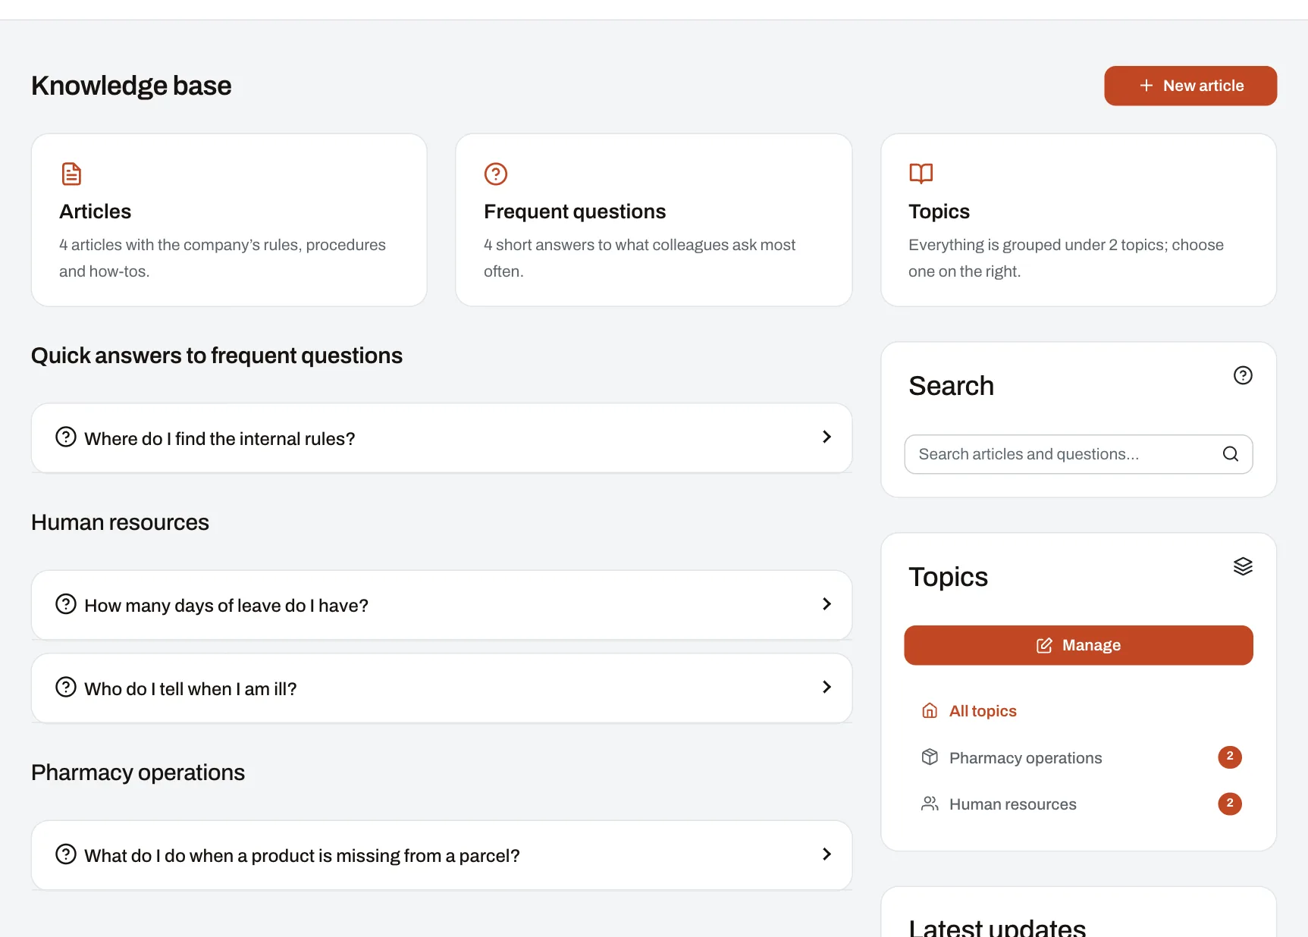
Task: Click the box icon beside Pharmacy operations
Action: [x=930, y=757]
